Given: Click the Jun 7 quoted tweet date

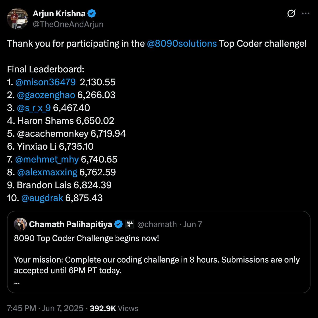Looking at the screenshot, I should click(x=193, y=224).
